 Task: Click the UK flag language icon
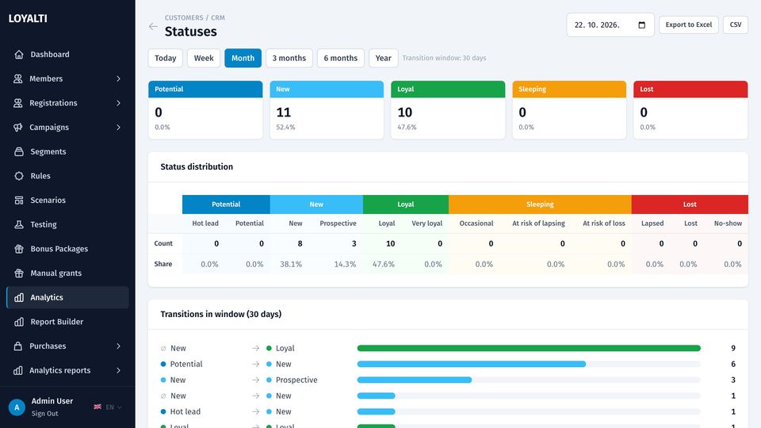point(98,407)
